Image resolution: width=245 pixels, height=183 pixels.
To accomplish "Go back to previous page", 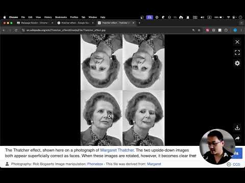I will point(4,30).
